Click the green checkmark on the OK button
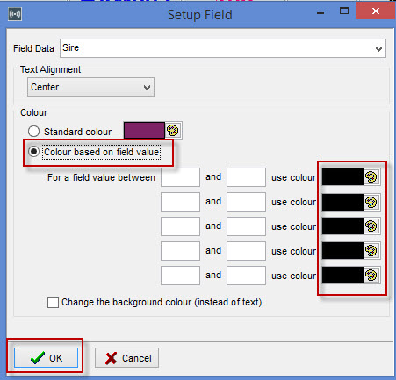Viewport: 396px width, 380px height. [38, 358]
